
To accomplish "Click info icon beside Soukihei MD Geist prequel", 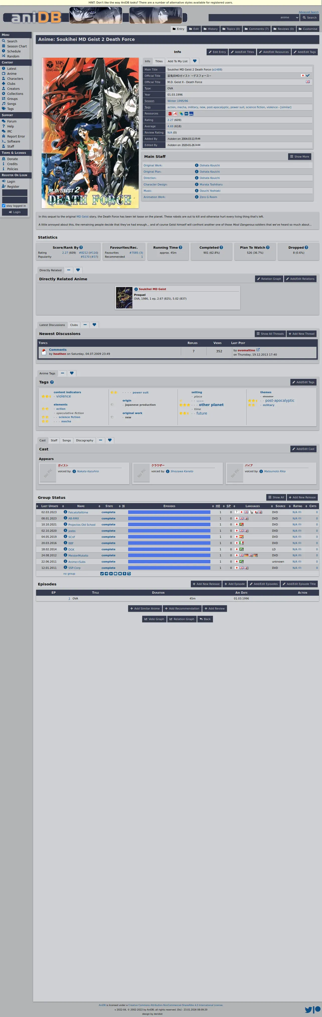I will pos(136,289).
